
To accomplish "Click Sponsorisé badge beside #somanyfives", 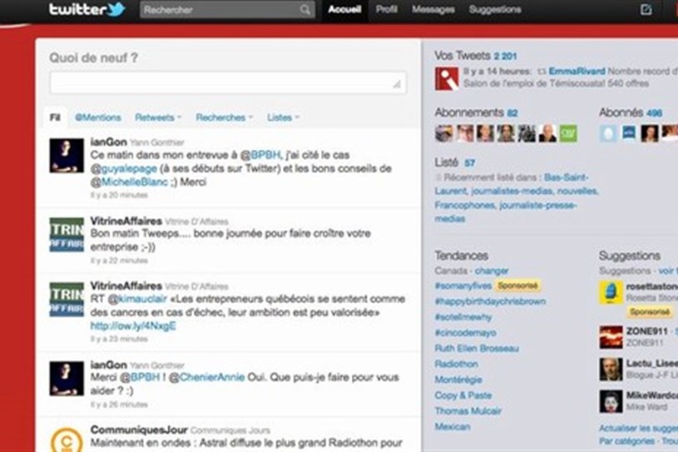I will pyautogui.click(x=517, y=286).
